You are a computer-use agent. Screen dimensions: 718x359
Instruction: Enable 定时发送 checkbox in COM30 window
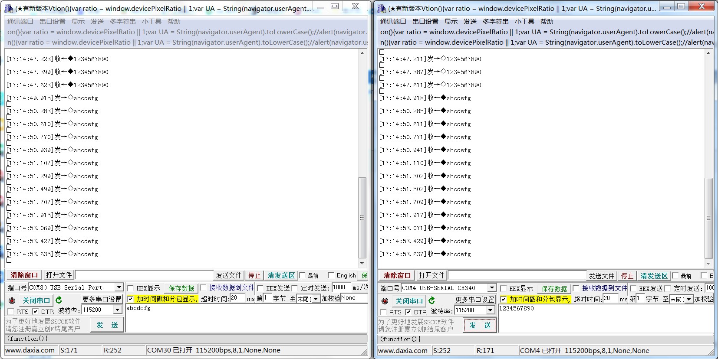tap(295, 288)
